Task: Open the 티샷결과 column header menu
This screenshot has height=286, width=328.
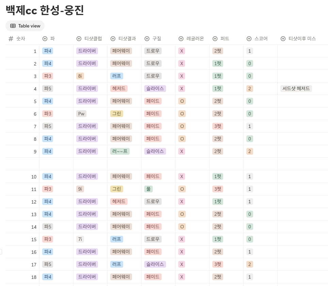Action: 125,39
